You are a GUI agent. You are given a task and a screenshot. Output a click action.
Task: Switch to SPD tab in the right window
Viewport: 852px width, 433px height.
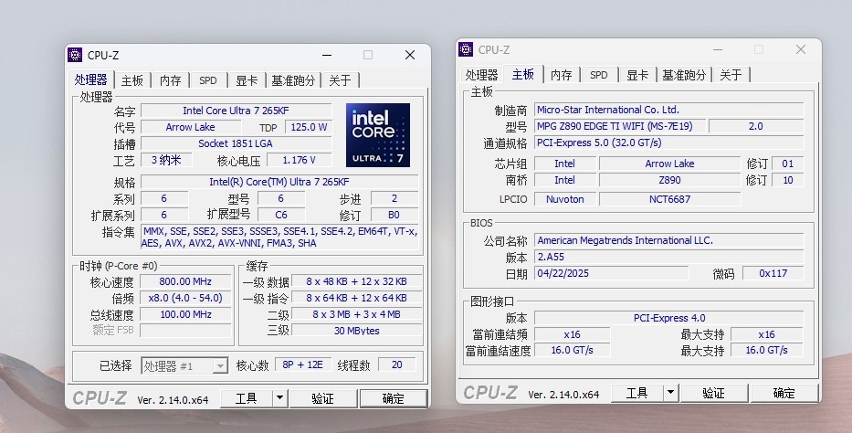(599, 75)
